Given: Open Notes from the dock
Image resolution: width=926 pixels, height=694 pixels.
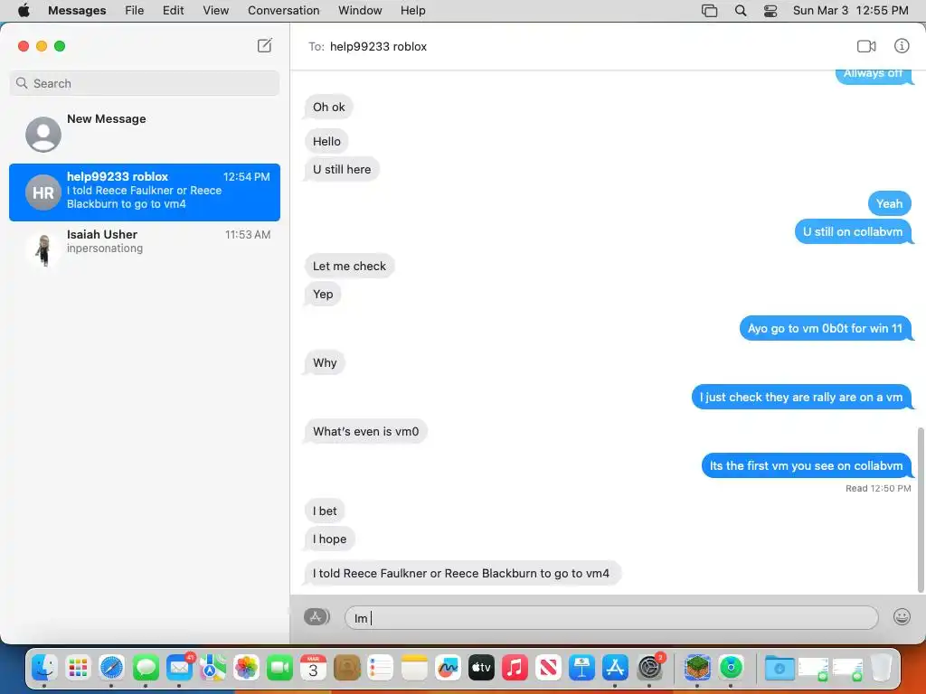Looking at the screenshot, I should point(414,668).
